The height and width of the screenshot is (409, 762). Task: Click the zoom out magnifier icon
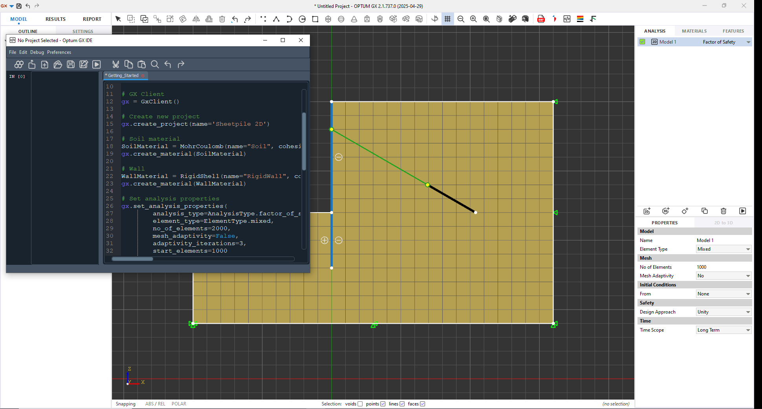coord(461,19)
